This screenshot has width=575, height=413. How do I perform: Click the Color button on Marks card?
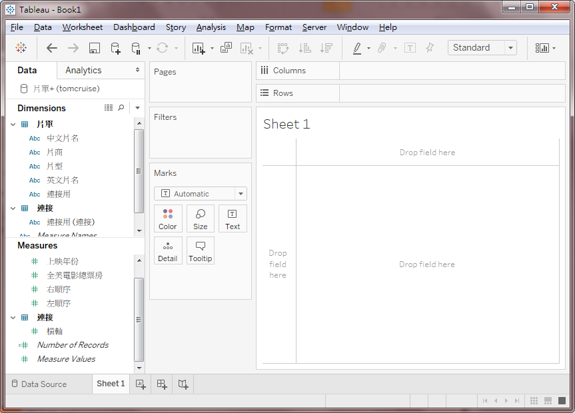[168, 218]
